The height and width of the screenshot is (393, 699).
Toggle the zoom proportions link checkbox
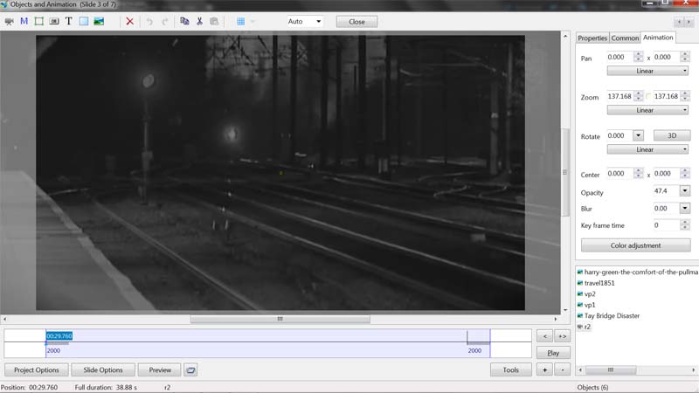[x=648, y=96]
